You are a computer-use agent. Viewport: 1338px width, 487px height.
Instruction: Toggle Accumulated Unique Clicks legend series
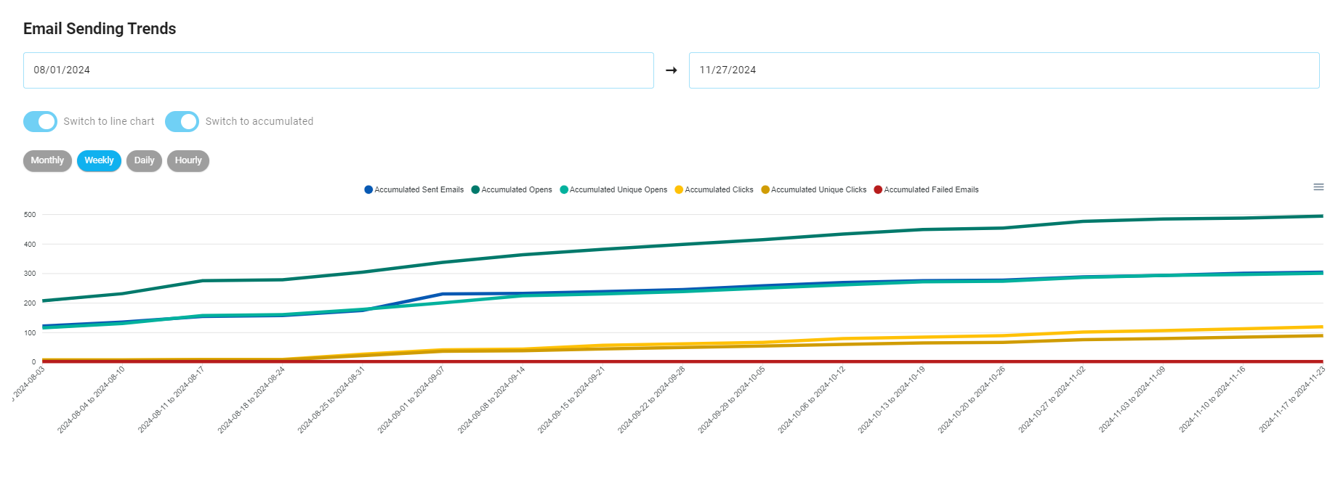click(813, 189)
